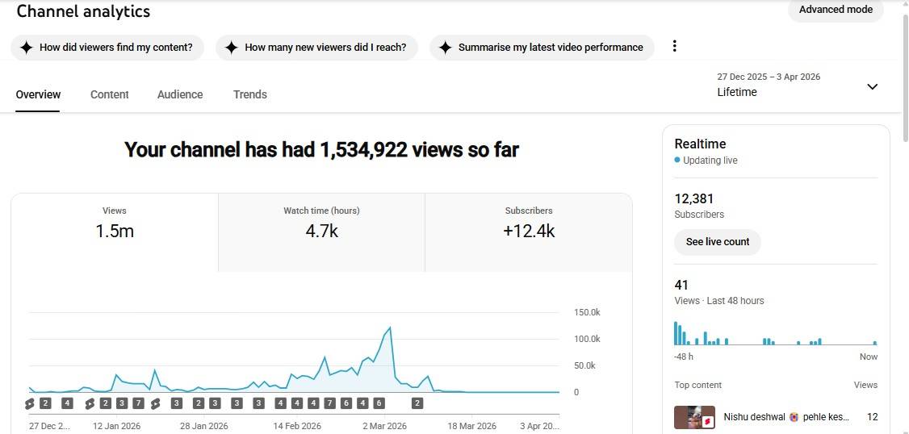Viewport: 909px width, 434px height.
Task: Click the sparkle icon beside 'How did viewers find my content?'
Action: tap(26, 48)
